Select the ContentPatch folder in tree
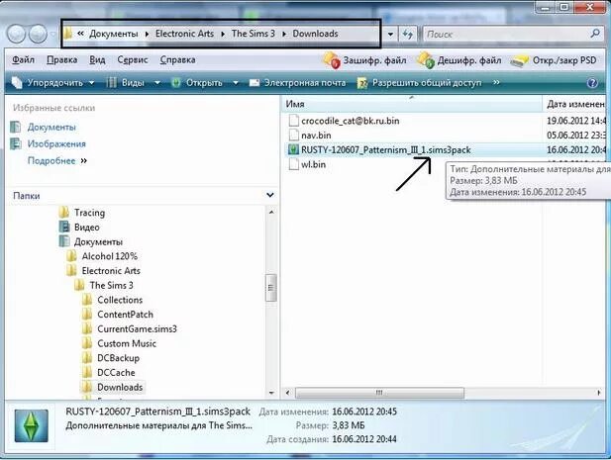611x460 pixels. tap(125, 315)
